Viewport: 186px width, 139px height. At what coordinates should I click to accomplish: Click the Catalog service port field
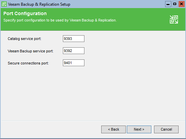[74, 39]
